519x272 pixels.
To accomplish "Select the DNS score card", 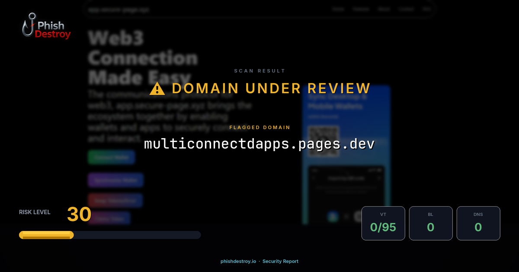I will point(478,223).
